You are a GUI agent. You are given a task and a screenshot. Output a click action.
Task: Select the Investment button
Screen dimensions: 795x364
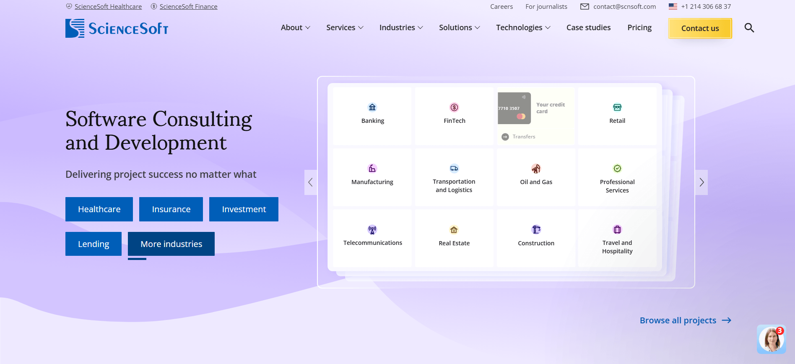[244, 209]
